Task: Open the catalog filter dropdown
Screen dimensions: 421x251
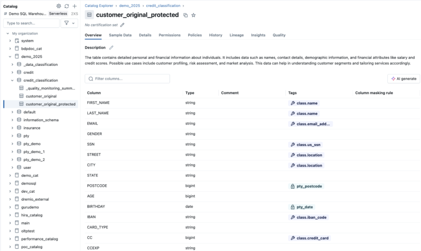Action: point(69,23)
